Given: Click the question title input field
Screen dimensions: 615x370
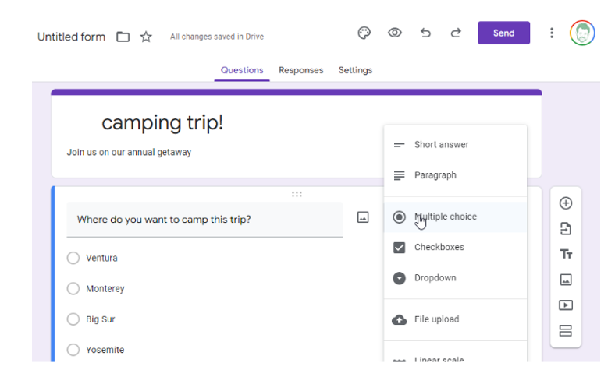Looking at the screenshot, I should (x=204, y=220).
